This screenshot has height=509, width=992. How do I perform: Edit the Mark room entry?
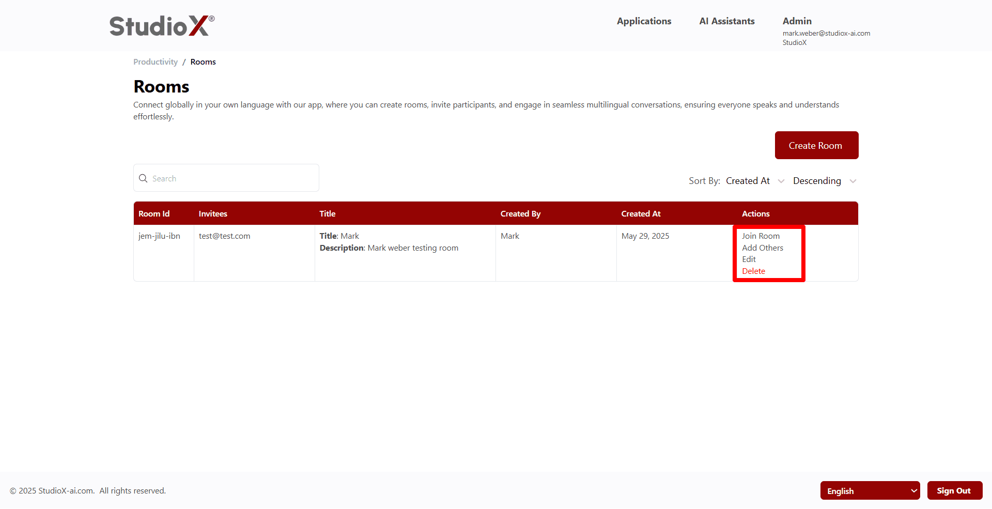point(749,259)
